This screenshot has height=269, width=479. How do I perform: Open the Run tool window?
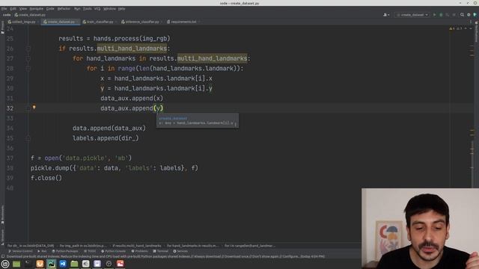point(42,251)
